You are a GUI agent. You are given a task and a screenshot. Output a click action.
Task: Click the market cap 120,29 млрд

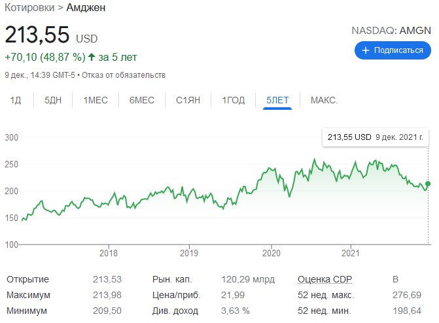[248, 279]
